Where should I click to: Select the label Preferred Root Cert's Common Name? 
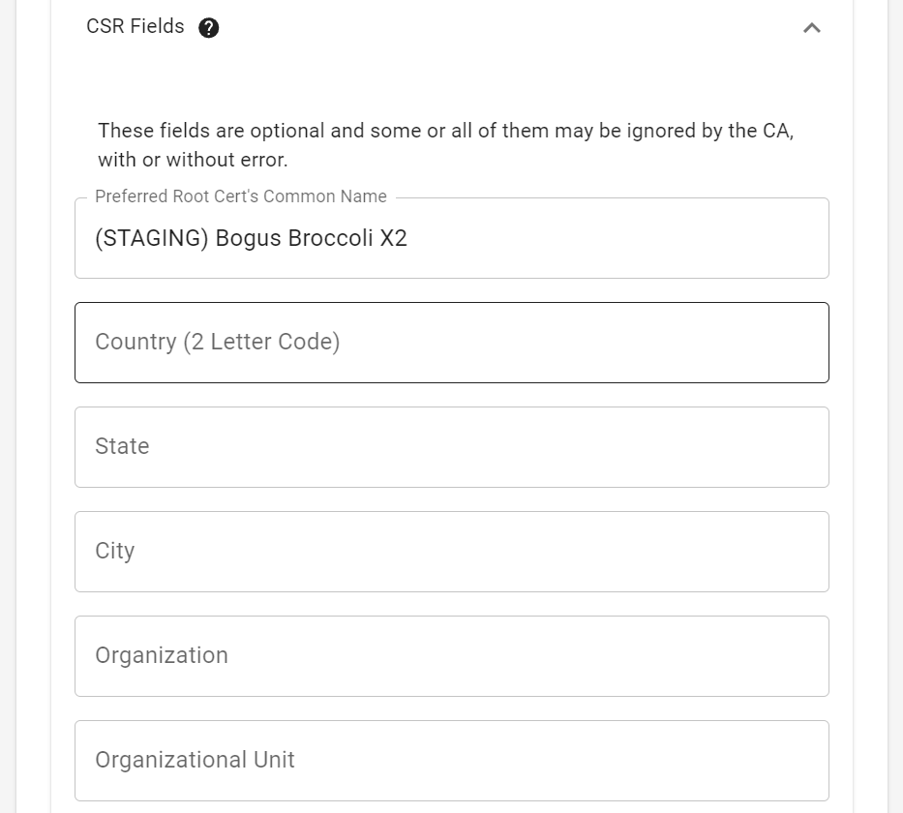coord(240,196)
